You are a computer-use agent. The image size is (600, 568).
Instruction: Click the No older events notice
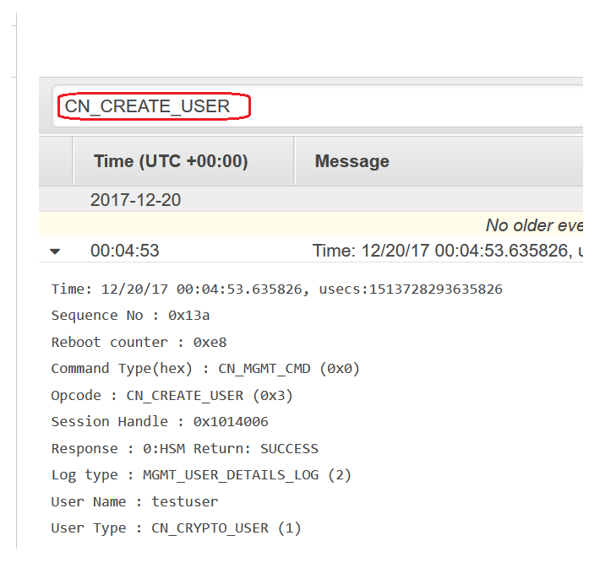(x=534, y=225)
